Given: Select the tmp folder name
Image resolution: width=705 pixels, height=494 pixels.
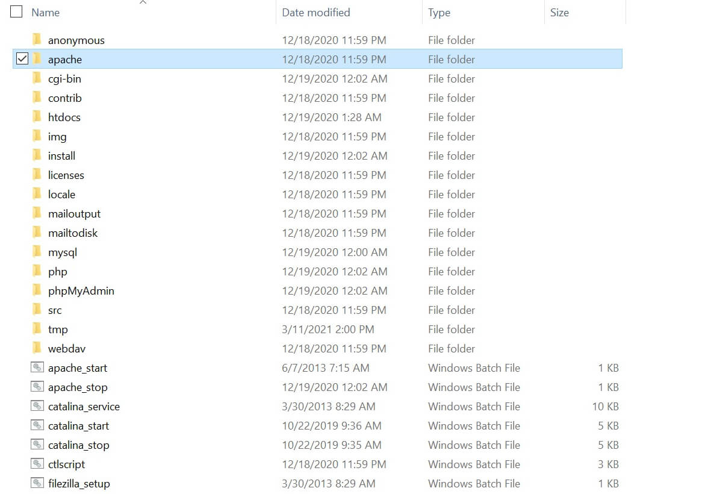Looking at the screenshot, I should tap(58, 329).
